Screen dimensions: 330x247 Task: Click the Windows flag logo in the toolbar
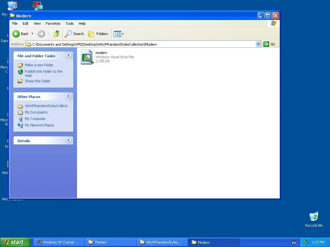tap(273, 23)
